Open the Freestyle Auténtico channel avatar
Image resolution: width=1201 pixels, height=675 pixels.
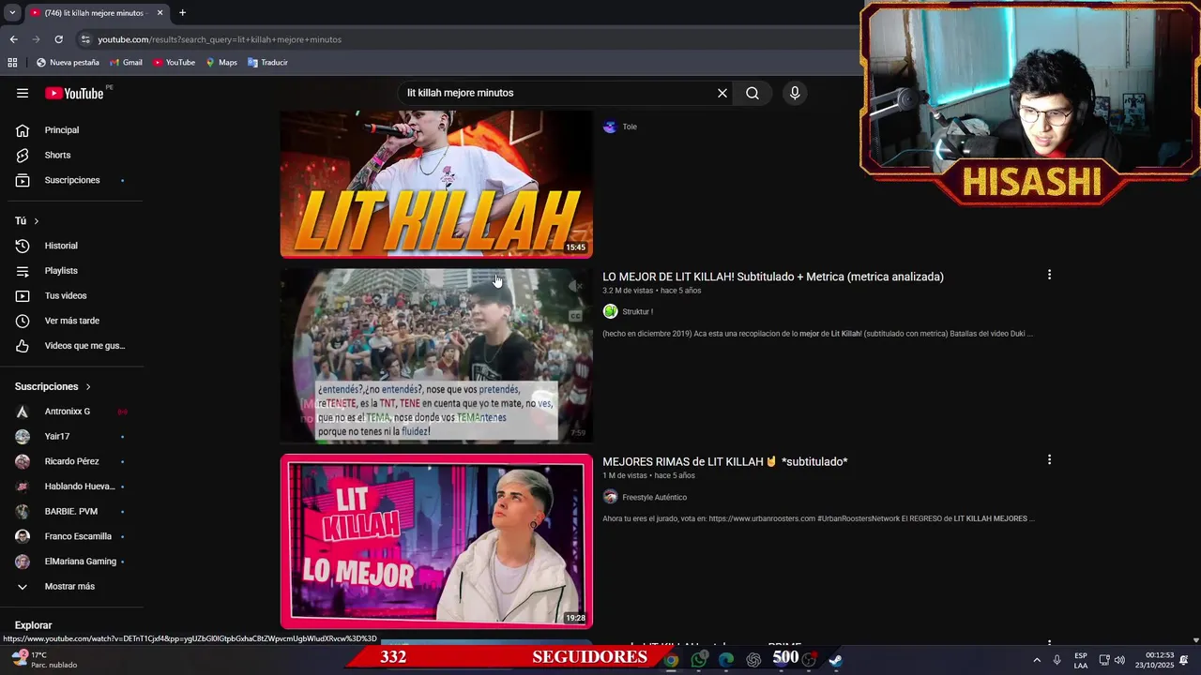pos(610,497)
